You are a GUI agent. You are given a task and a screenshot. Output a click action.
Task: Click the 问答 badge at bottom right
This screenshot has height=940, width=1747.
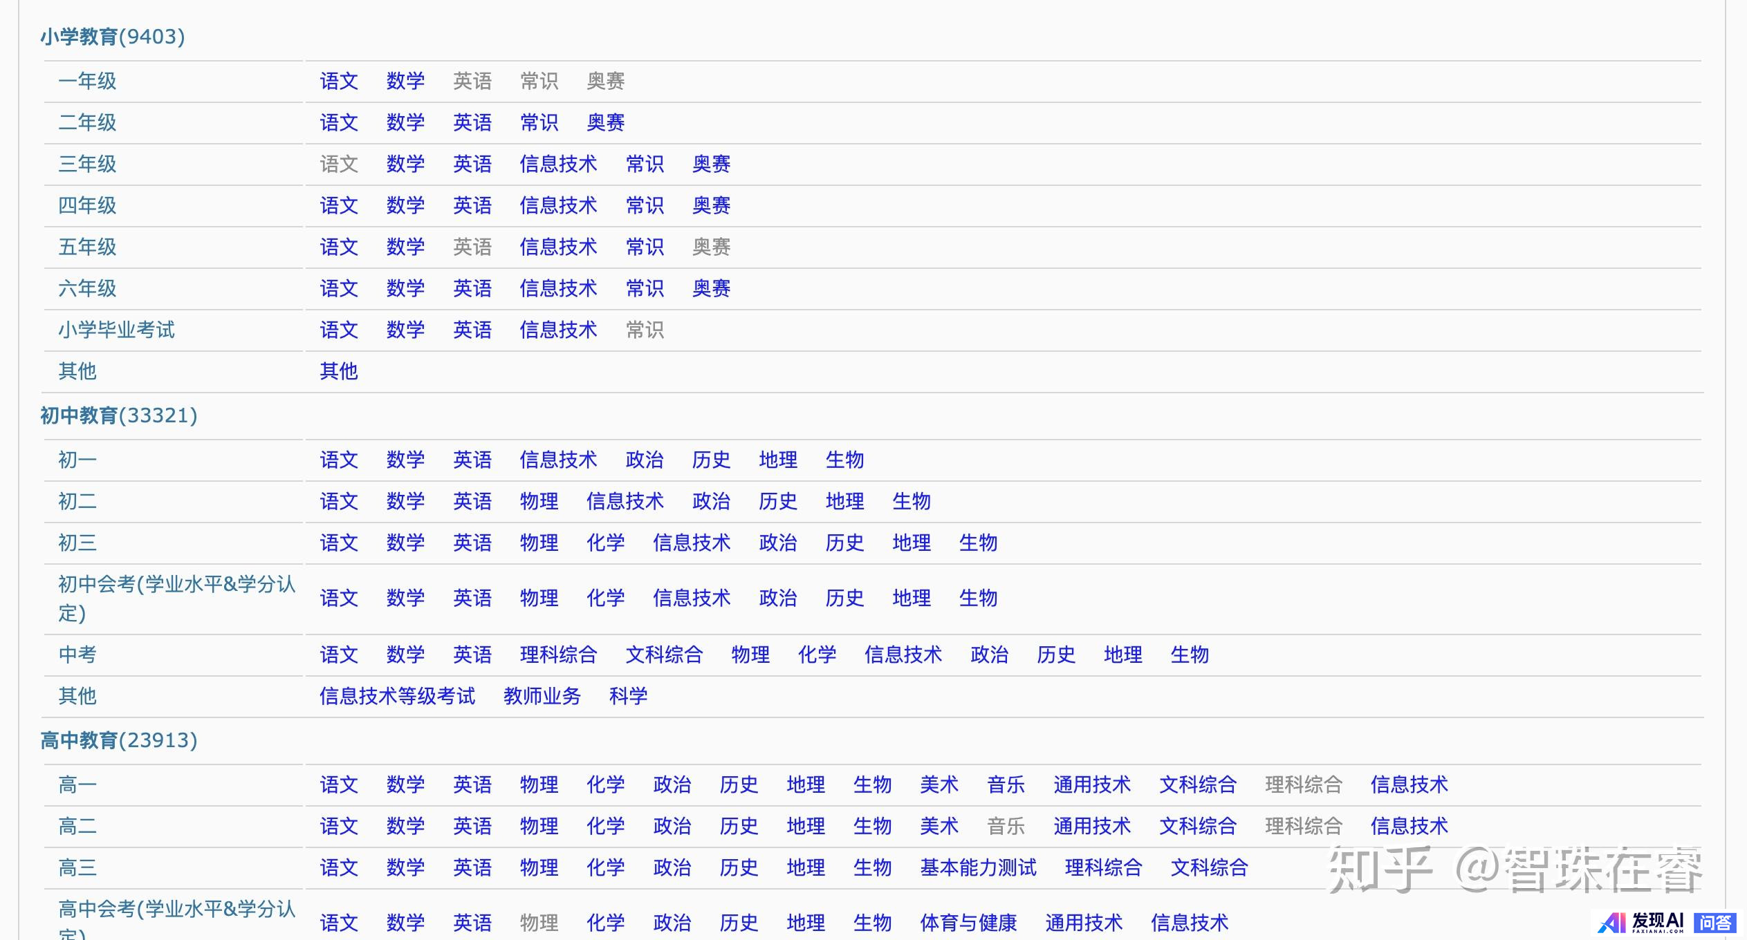click(x=1715, y=923)
